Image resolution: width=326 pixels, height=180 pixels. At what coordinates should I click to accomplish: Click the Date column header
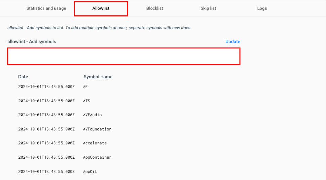[x=23, y=77]
